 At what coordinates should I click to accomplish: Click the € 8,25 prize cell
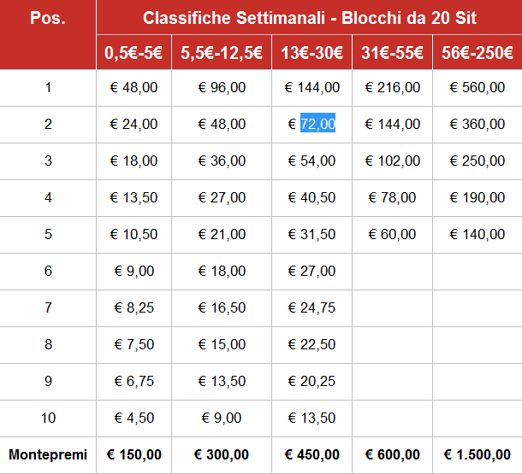(x=133, y=308)
